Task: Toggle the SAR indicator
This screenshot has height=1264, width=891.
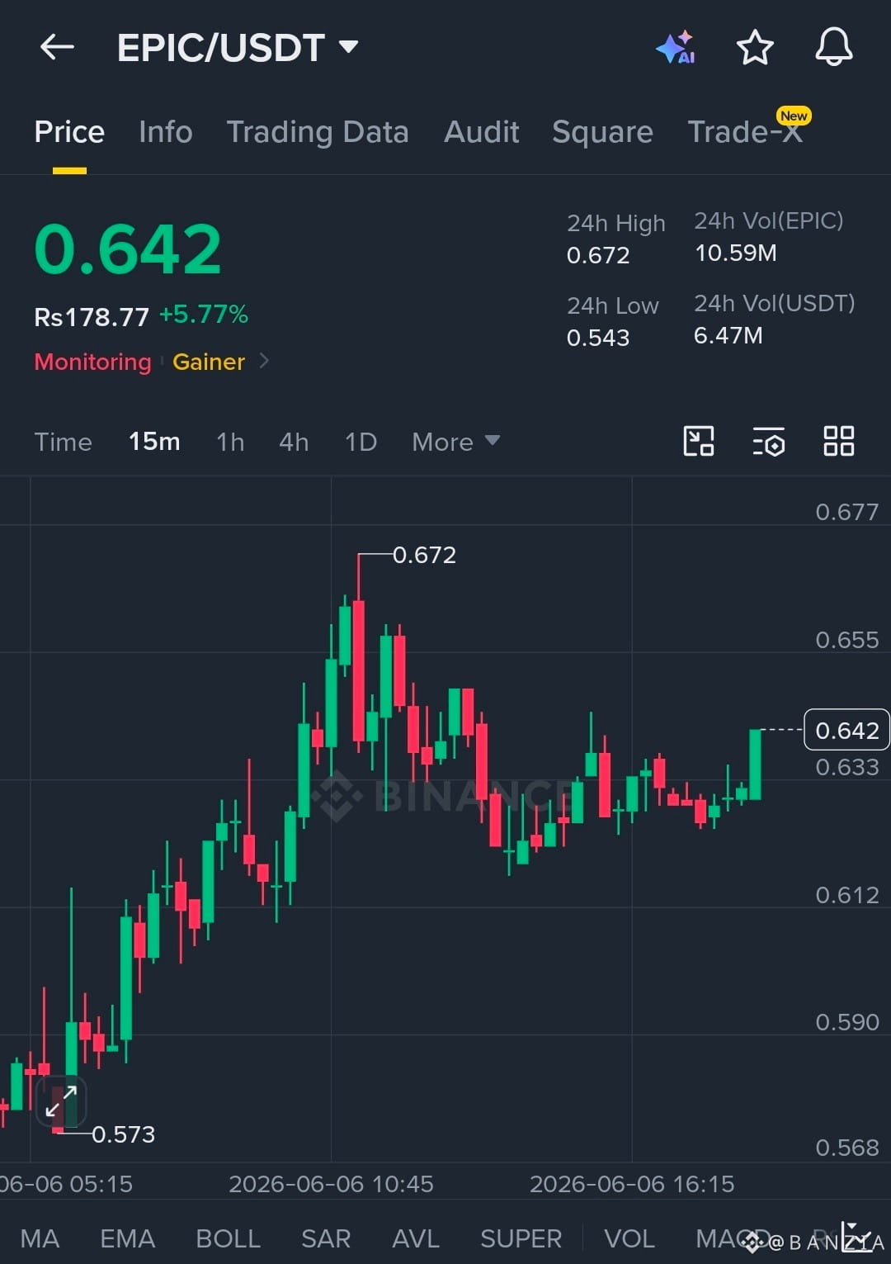Action: [326, 1238]
